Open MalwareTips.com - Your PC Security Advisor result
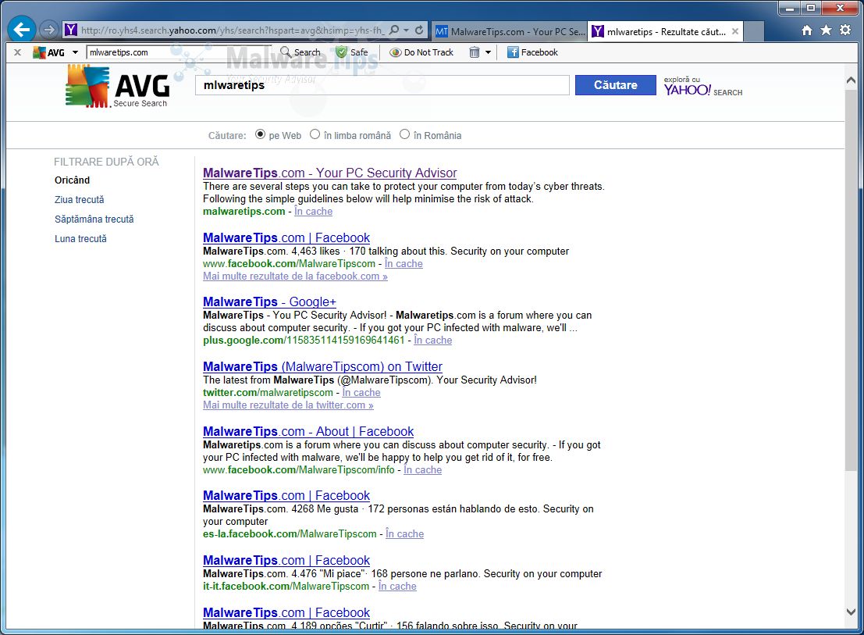The height and width of the screenshot is (635, 864). (x=329, y=173)
